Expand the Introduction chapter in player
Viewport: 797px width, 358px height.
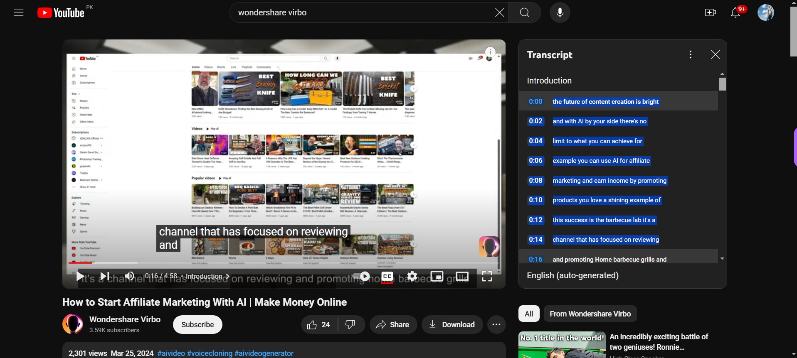(x=208, y=276)
